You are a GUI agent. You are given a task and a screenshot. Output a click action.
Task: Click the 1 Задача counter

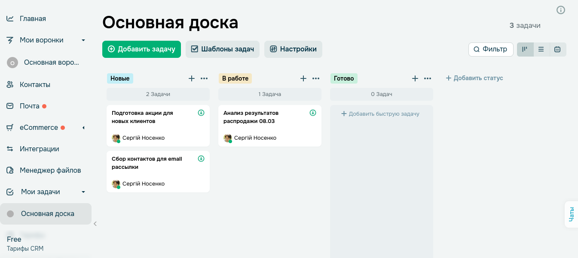270,94
